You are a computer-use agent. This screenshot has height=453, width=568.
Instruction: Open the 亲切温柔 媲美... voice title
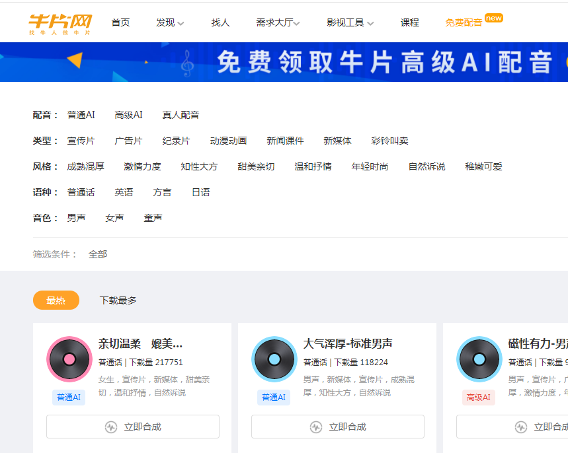[141, 343]
